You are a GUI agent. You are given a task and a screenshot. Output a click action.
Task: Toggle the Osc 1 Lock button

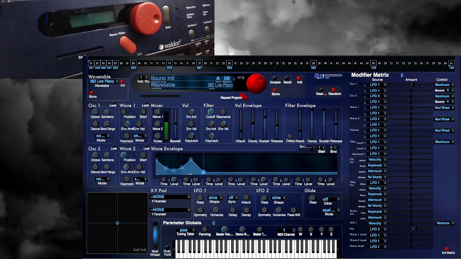[114, 103]
